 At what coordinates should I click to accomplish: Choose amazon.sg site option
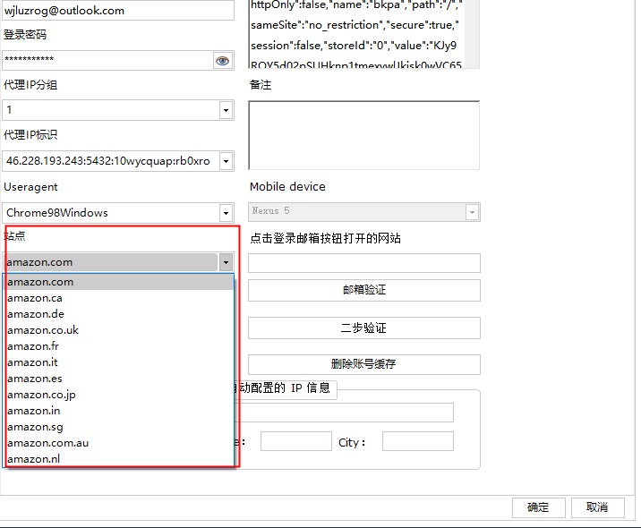click(118, 427)
